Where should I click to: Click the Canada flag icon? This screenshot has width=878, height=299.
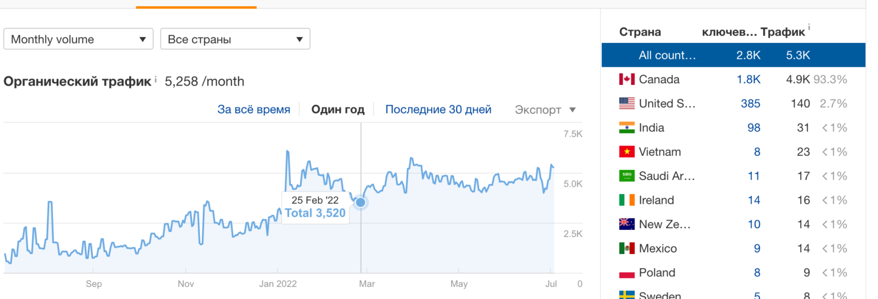pos(626,79)
